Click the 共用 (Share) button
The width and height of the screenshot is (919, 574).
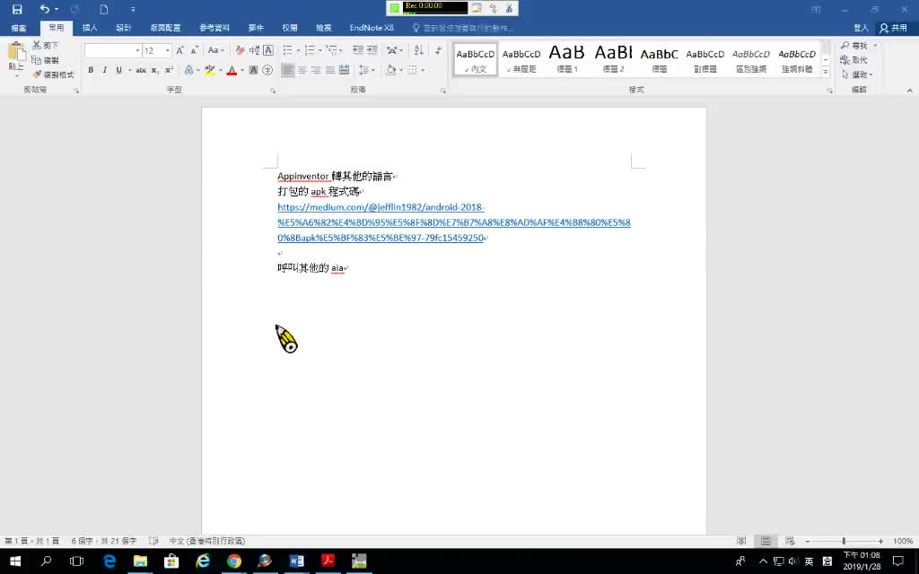893,28
